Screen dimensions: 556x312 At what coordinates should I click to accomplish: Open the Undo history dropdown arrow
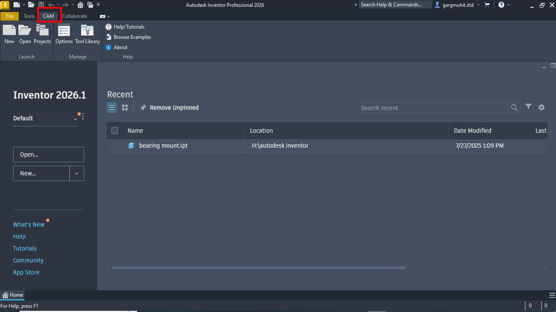tap(58, 5)
